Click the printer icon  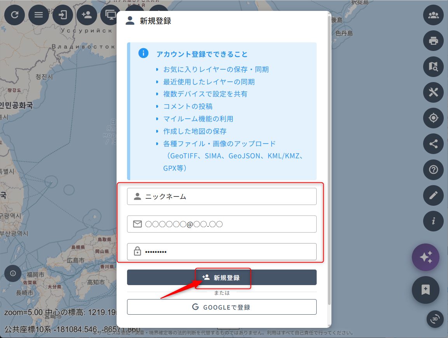coord(433,40)
